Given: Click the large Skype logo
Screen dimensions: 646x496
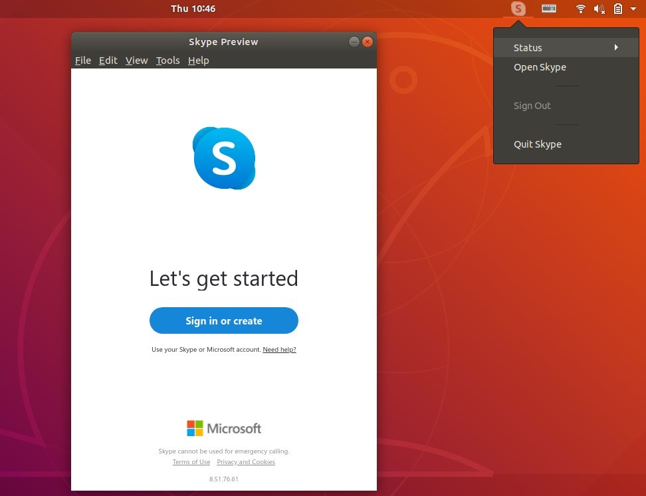Looking at the screenshot, I should (224, 158).
